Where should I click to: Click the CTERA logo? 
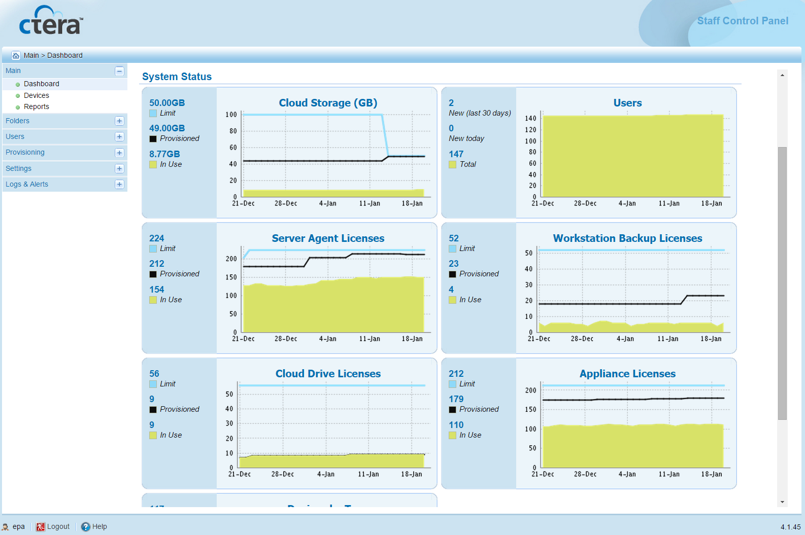pyautogui.click(x=51, y=20)
